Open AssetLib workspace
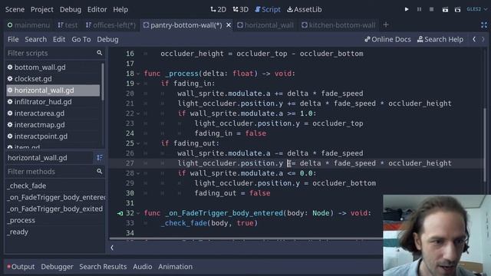 tap(305, 9)
